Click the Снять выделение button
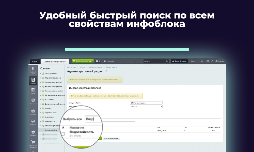254x152 pixels. point(111,139)
